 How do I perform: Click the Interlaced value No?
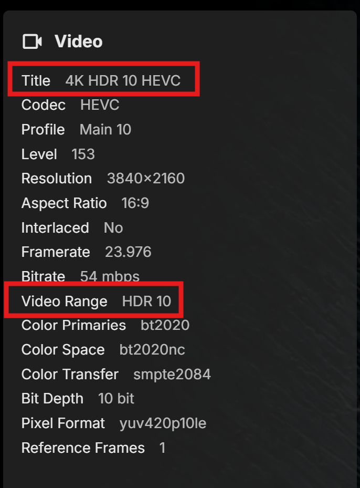pos(113,227)
